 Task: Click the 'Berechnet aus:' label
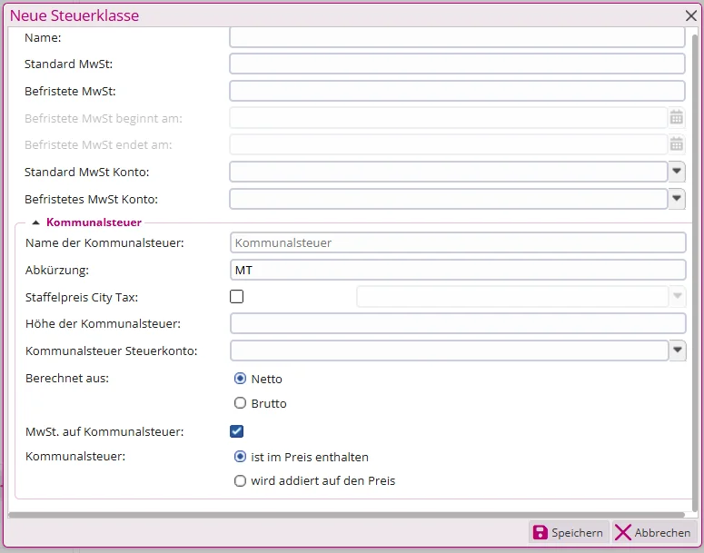tap(67, 378)
